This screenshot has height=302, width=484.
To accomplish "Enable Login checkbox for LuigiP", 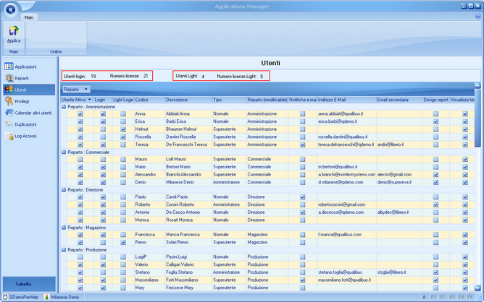I will pyautogui.click(x=103, y=256).
